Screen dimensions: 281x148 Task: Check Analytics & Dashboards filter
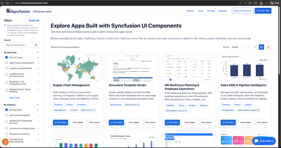(x=6, y=68)
